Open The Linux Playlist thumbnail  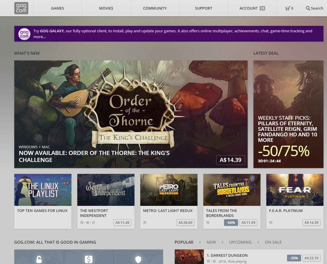click(x=43, y=190)
